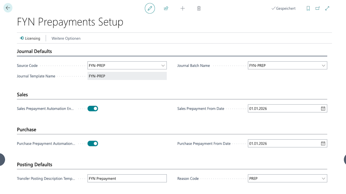Click the Purchase Prepayment From Date label
Screen dimensions: 346x194
coord(204,144)
